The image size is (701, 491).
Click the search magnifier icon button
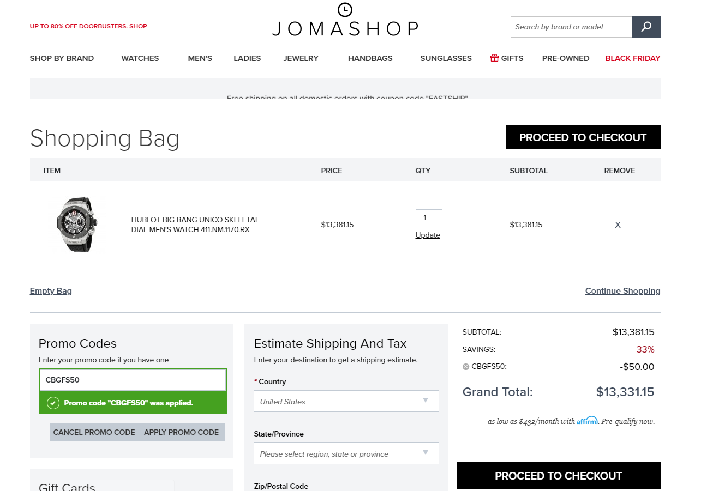pyautogui.click(x=646, y=27)
